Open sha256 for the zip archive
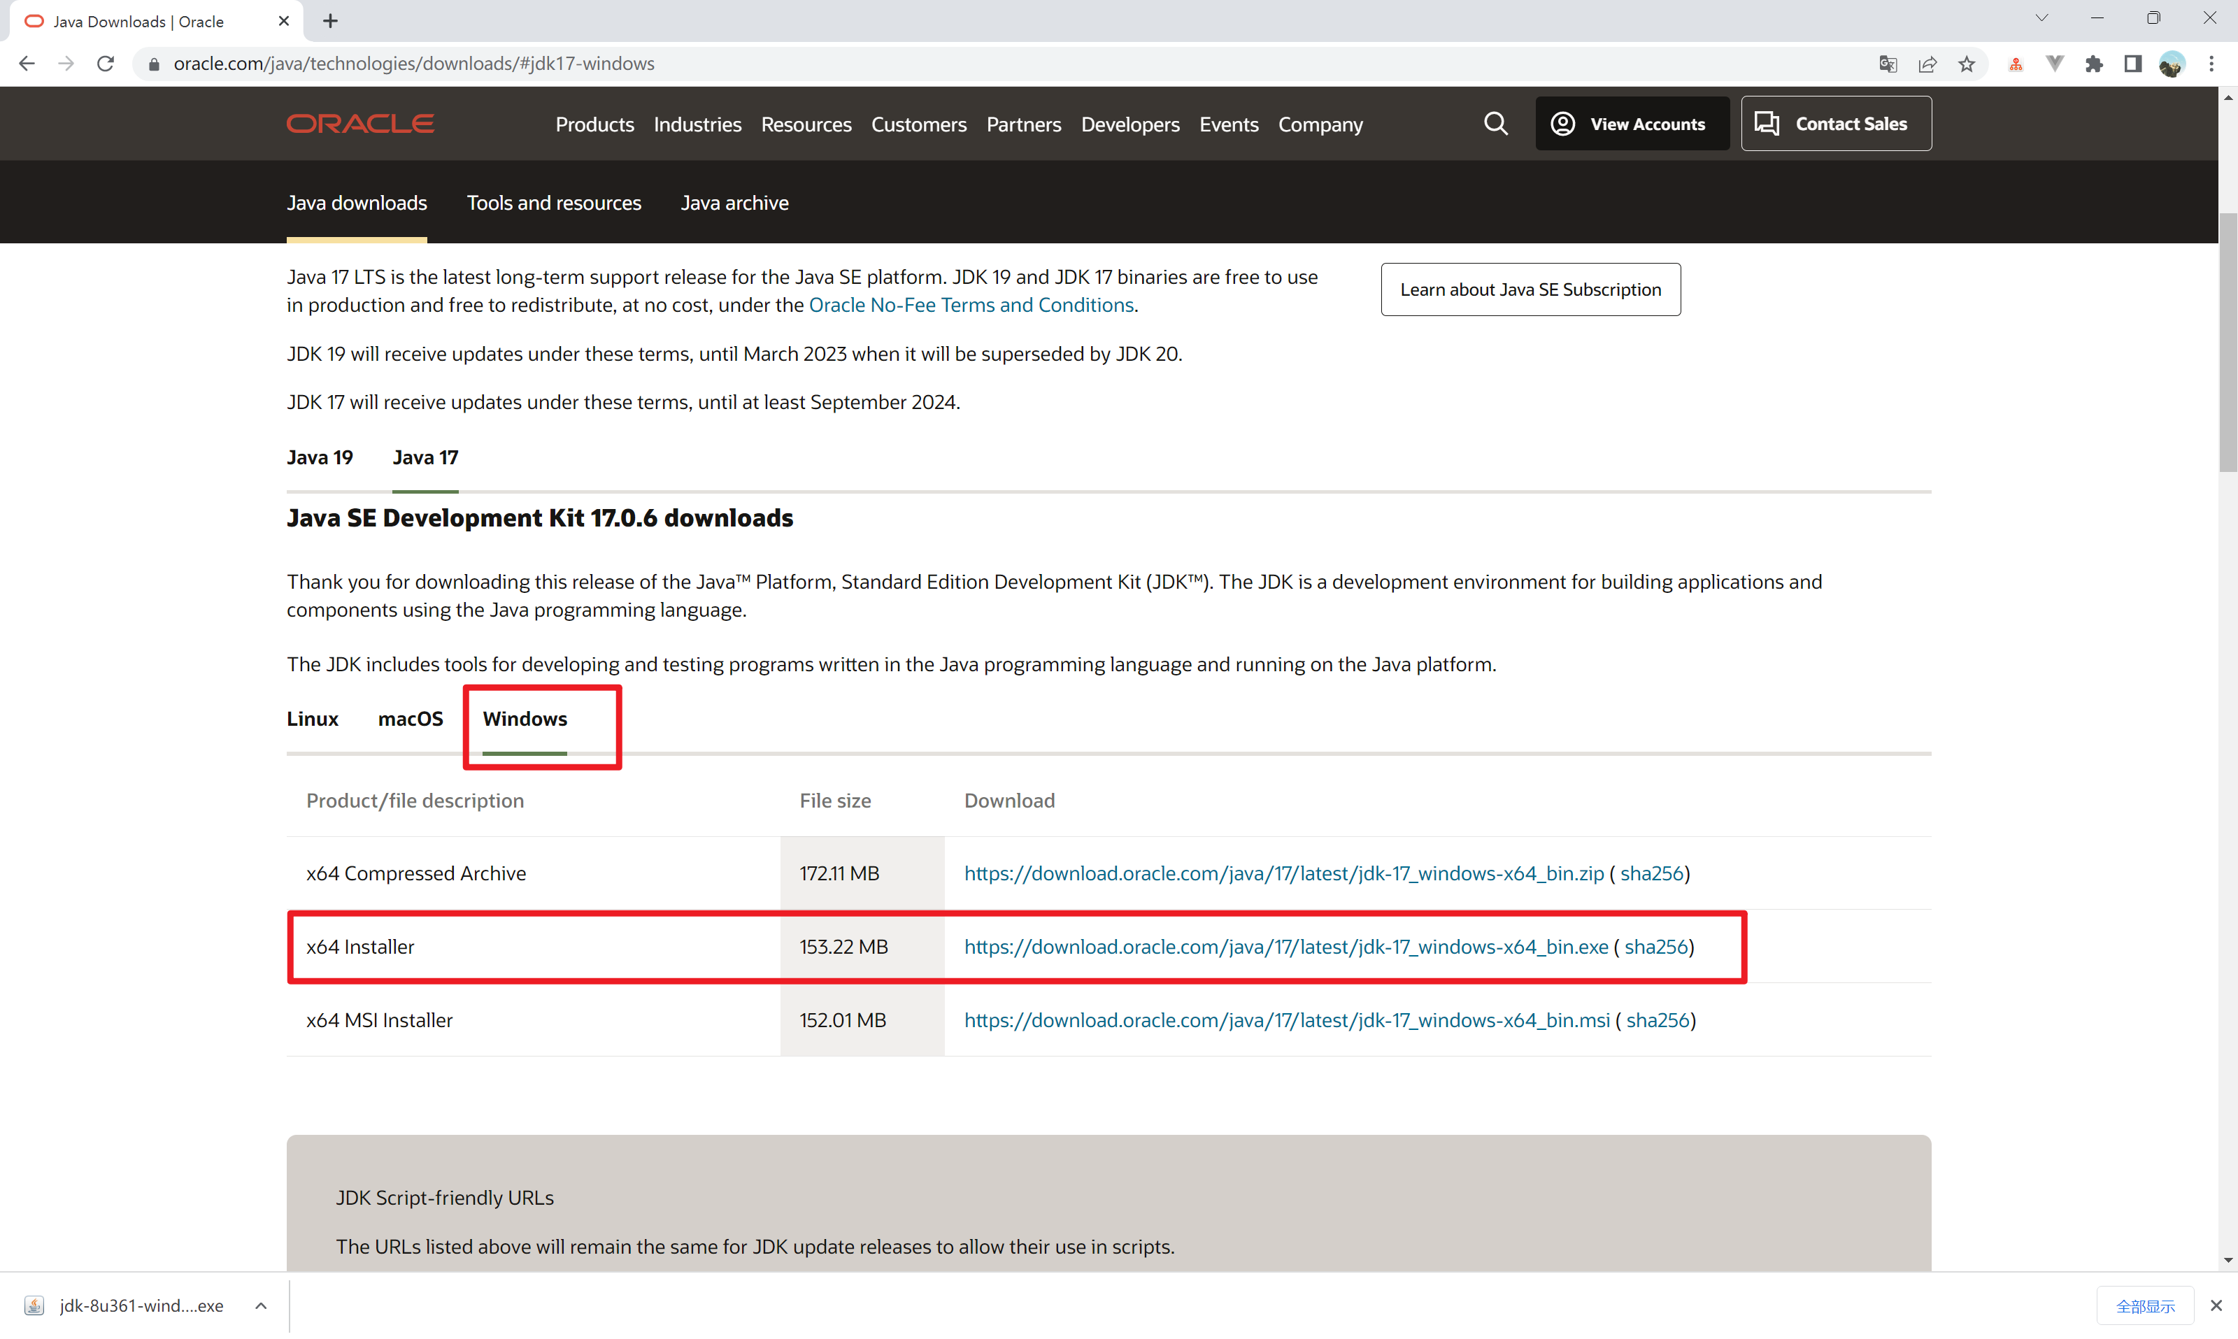Screen dimensions: 2238x1339 (1653, 873)
